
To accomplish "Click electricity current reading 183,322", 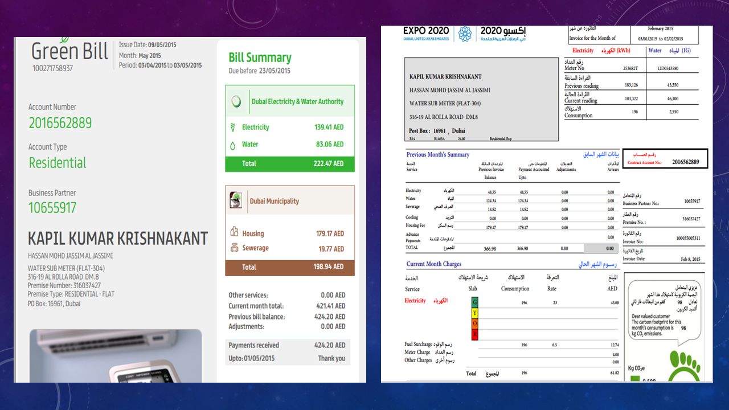I will (632, 99).
